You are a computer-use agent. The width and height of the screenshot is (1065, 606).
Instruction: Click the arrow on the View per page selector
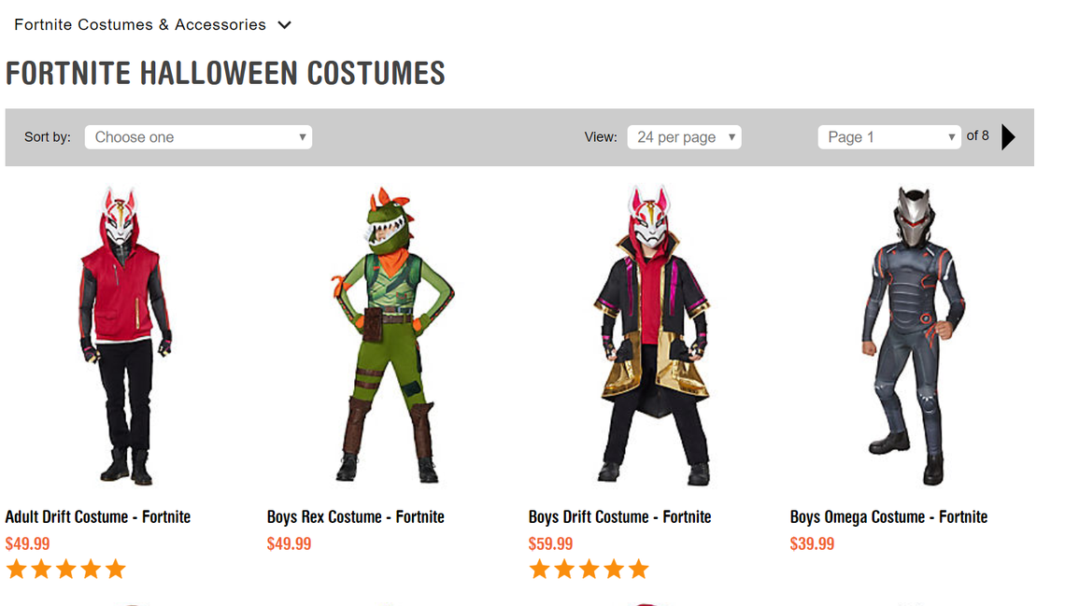[x=731, y=136]
